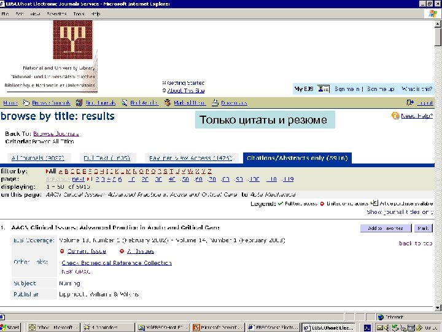The image size is (442, 332).
Task: Click the Logout link
Action: pyautogui.click(x=425, y=103)
